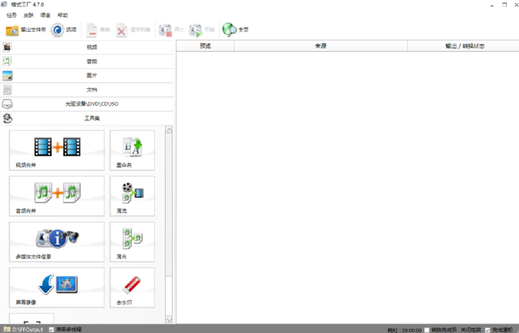Open the 去水印 watermark remover tool
519x333 pixels.
coord(132,288)
